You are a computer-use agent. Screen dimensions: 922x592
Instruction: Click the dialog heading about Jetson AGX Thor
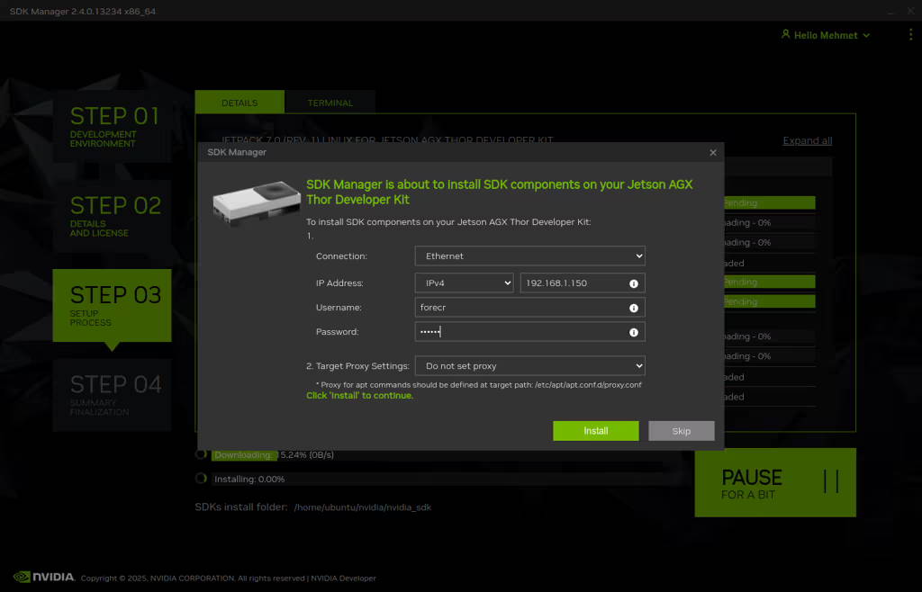(x=499, y=192)
